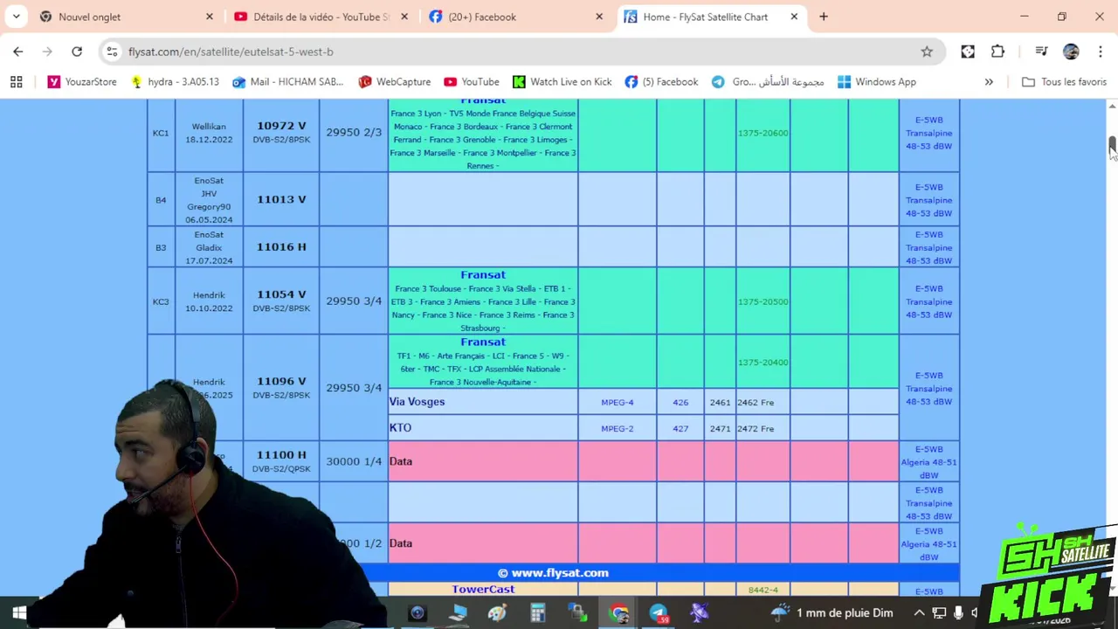Click the Via Vosges channel name

[x=417, y=402]
